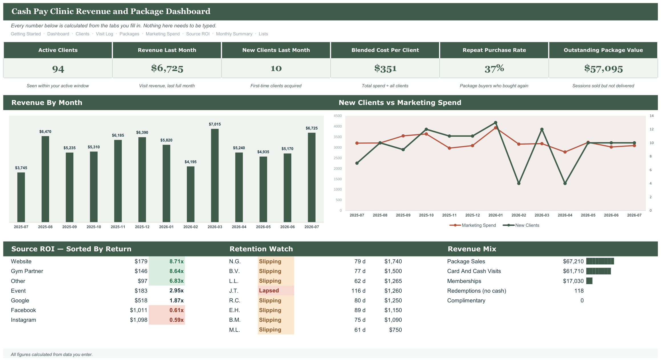Select the Other source 6.83x cell

point(167,281)
